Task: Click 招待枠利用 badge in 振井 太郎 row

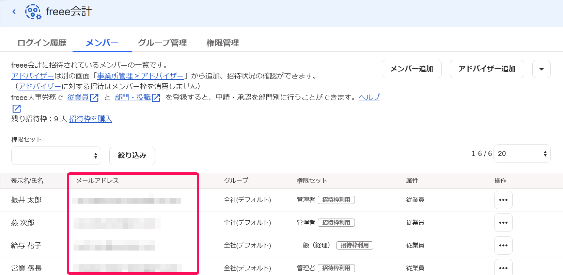Action: pos(336,200)
